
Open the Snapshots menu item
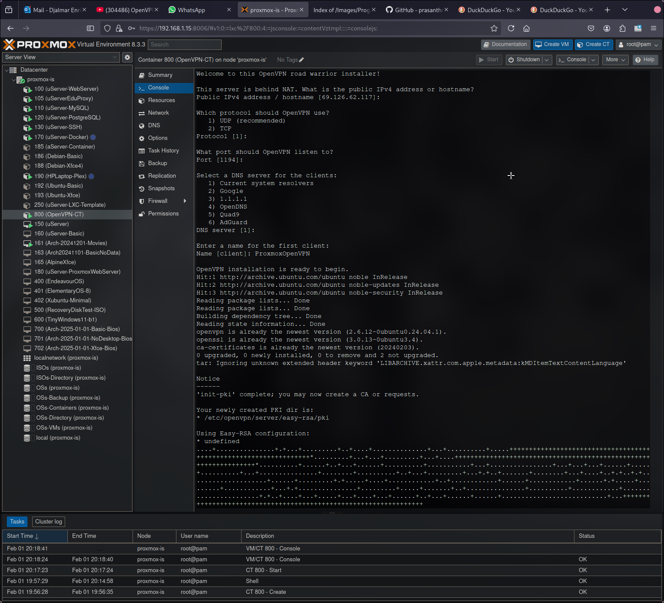161,189
